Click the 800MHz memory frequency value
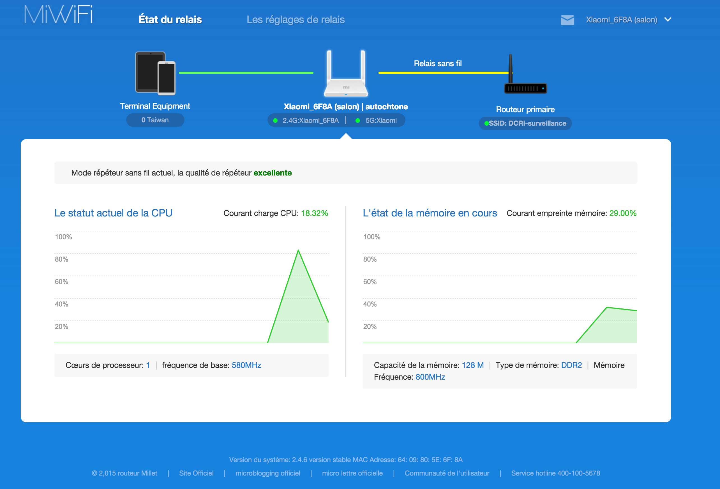The image size is (720, 489). 430,377
